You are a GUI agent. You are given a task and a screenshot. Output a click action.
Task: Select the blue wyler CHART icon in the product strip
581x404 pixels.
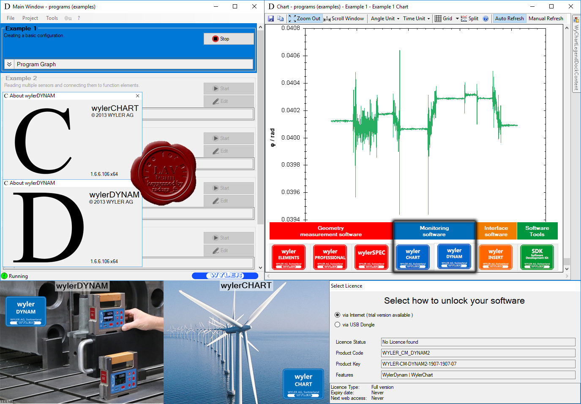pos(413,257)
